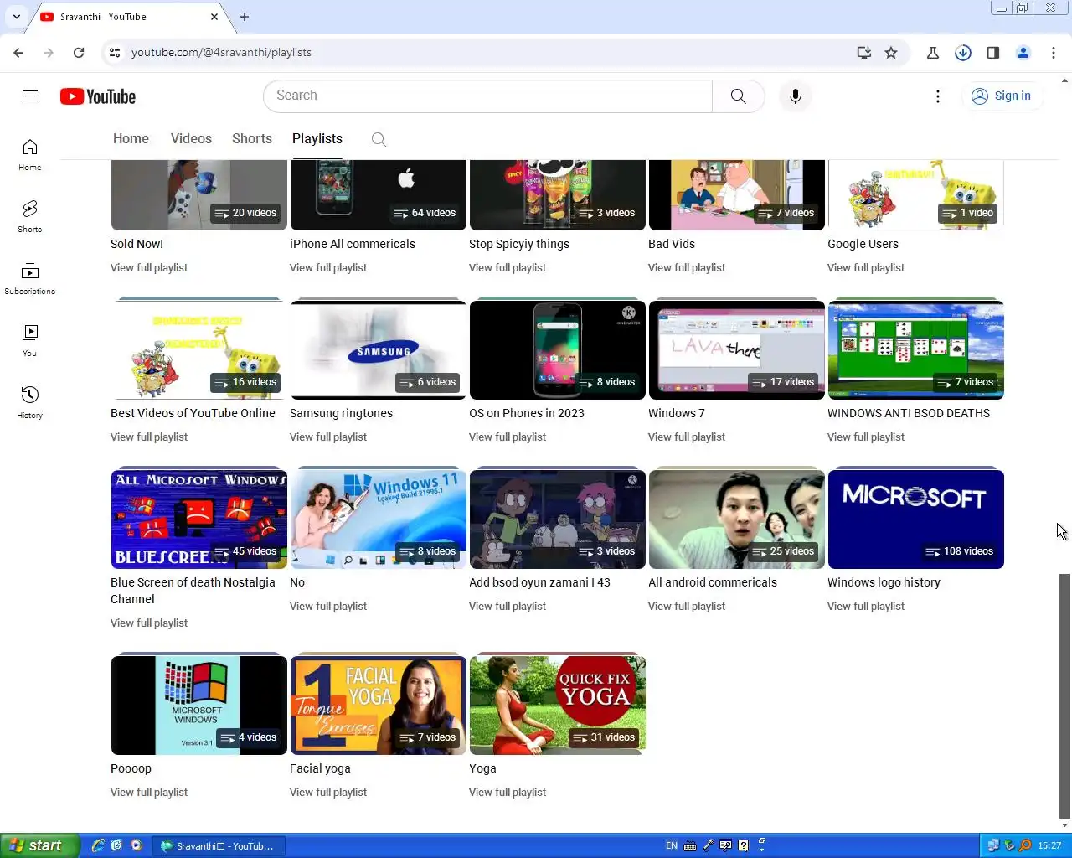Toggle the Chrome side panel
1072x858 pixels.
tap(993, 52)
